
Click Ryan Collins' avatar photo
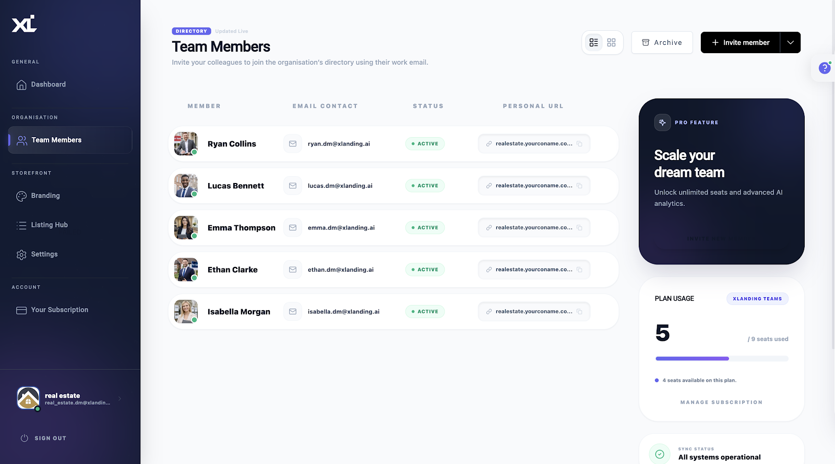tap(186, 144)
